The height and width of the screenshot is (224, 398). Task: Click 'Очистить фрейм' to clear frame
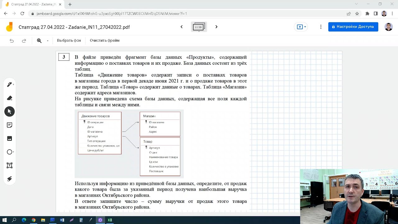pyautogui.click(x=104, y=40)
